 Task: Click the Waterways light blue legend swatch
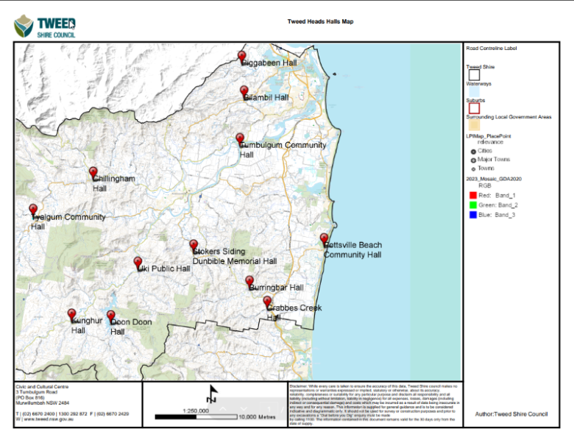click(x=474, y=91)
